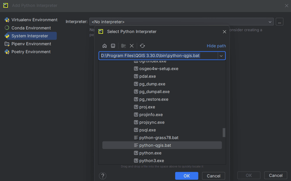291x181 pixels.
Task: Close the Select Python Interpreter dialog
Action: coord(224,32)
